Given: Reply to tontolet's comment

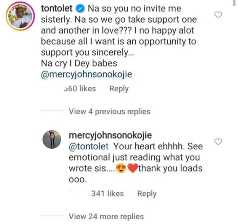Looking at the screenshot, I should coord(119,89).
